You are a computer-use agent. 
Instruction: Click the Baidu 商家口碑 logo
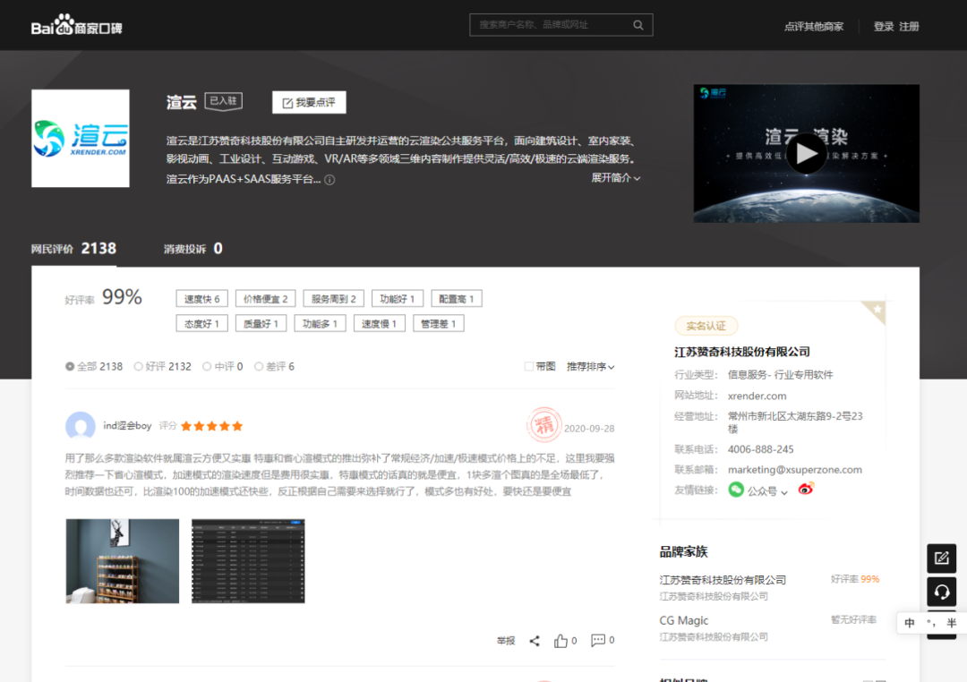coord(76,27)
